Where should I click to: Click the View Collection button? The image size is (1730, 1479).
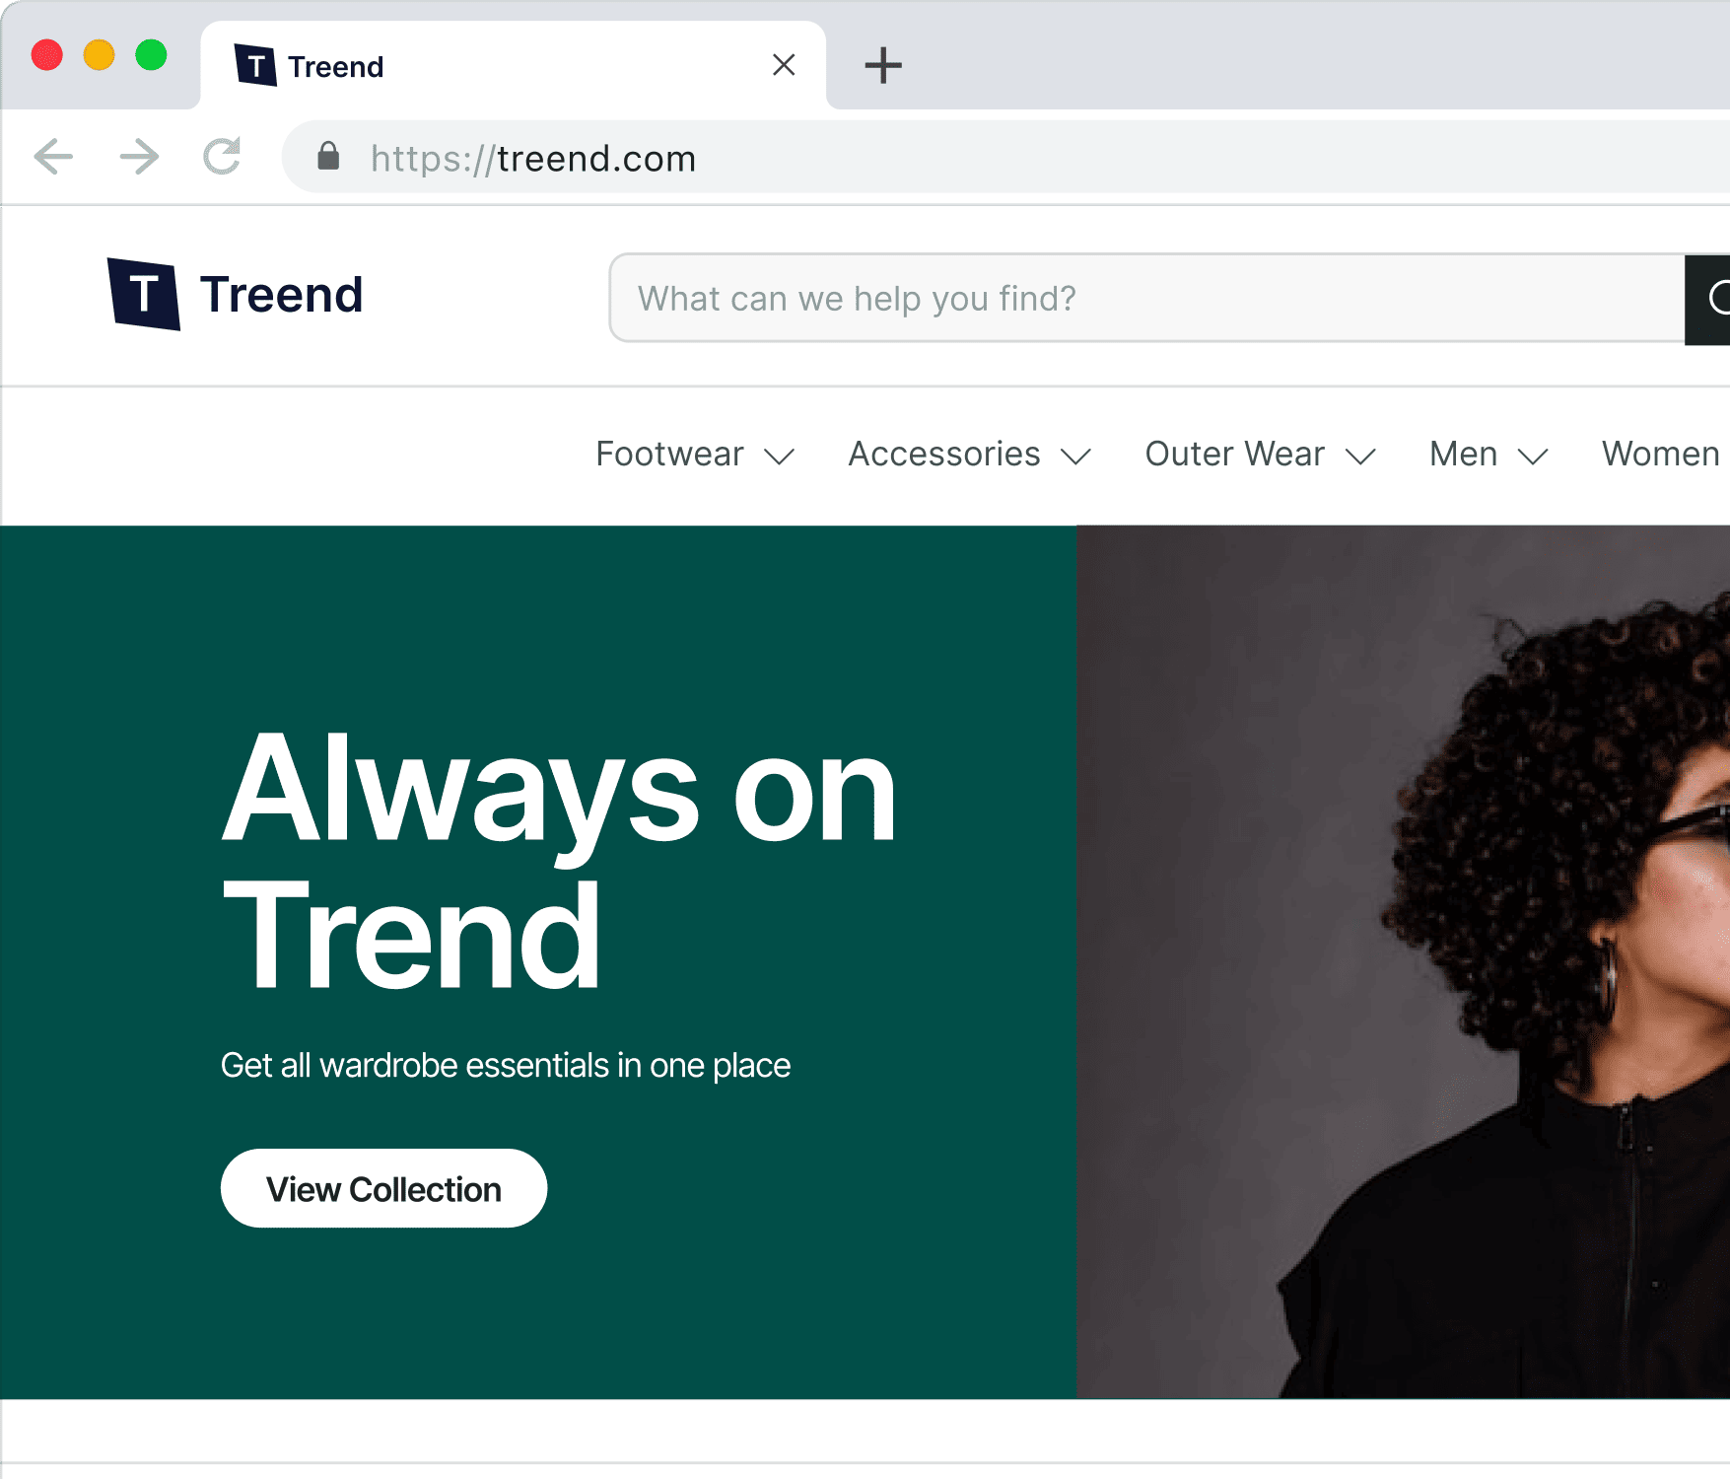click(383, 1188)
